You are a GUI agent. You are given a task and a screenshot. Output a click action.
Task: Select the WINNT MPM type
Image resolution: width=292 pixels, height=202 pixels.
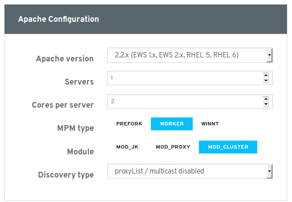210,124
